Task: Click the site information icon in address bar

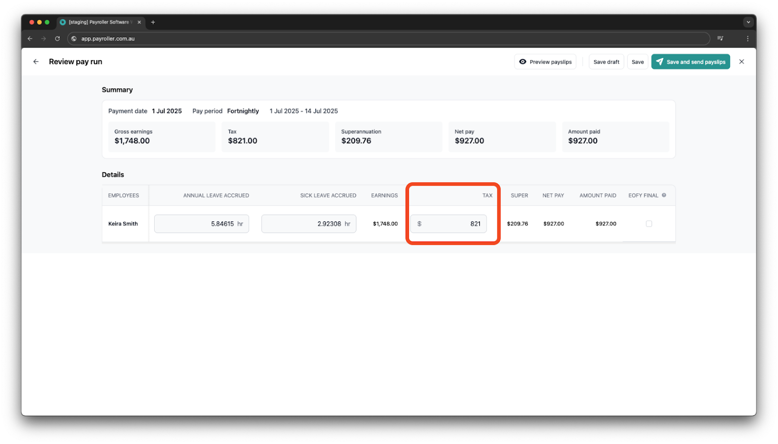Action: coord(73,38)
